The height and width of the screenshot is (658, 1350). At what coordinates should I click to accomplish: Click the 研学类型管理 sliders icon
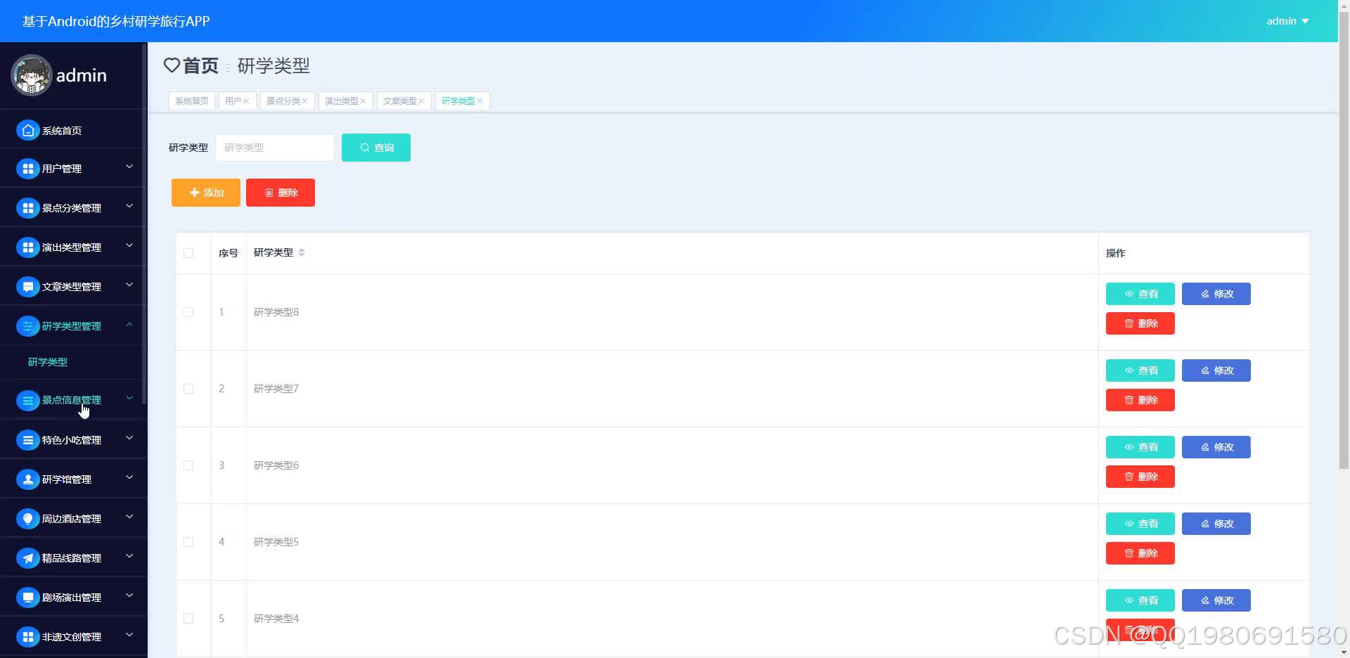[27, 326]
